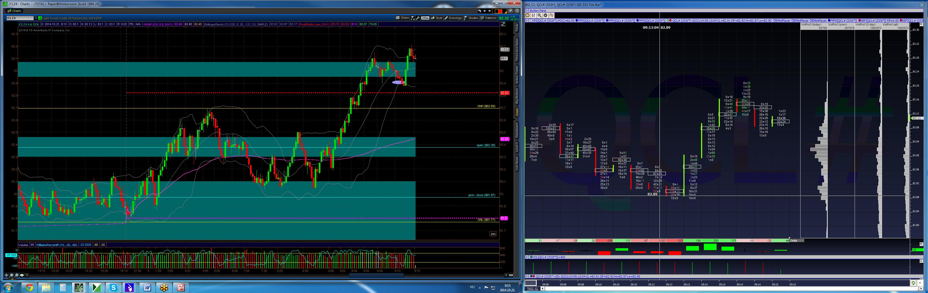Toggle the first EMiniPlayer study circle
The width and height of the screenshot is (928, 293).
click(x=774, y=21)
